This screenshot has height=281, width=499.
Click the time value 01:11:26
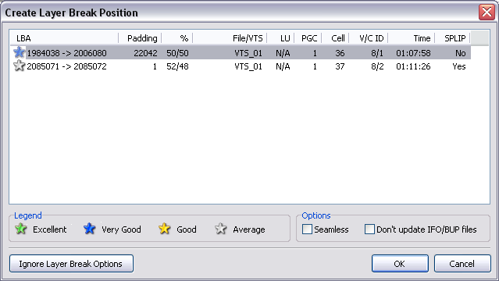pos(413,66)
